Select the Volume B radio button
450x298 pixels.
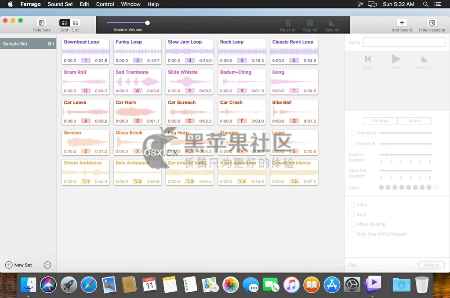352,144
